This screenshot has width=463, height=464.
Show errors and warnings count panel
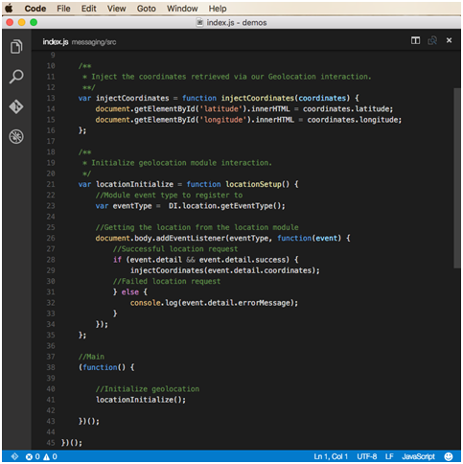41,456
